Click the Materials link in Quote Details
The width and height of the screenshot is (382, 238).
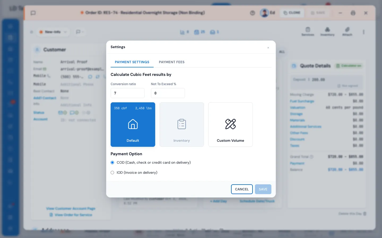click(x=297, y=120)
